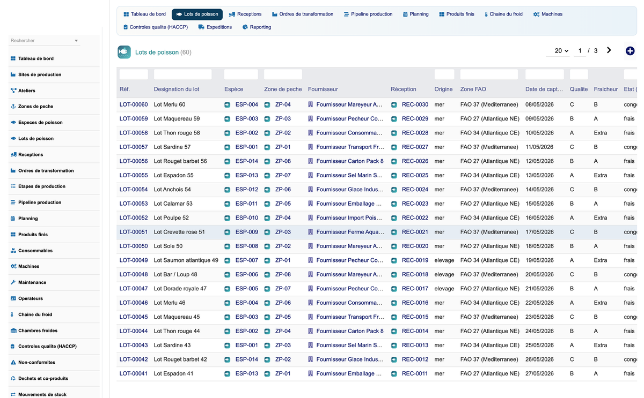
Task: Click the Designation du lot filter field
Action: pyautogui.click(x=182, y=74)
